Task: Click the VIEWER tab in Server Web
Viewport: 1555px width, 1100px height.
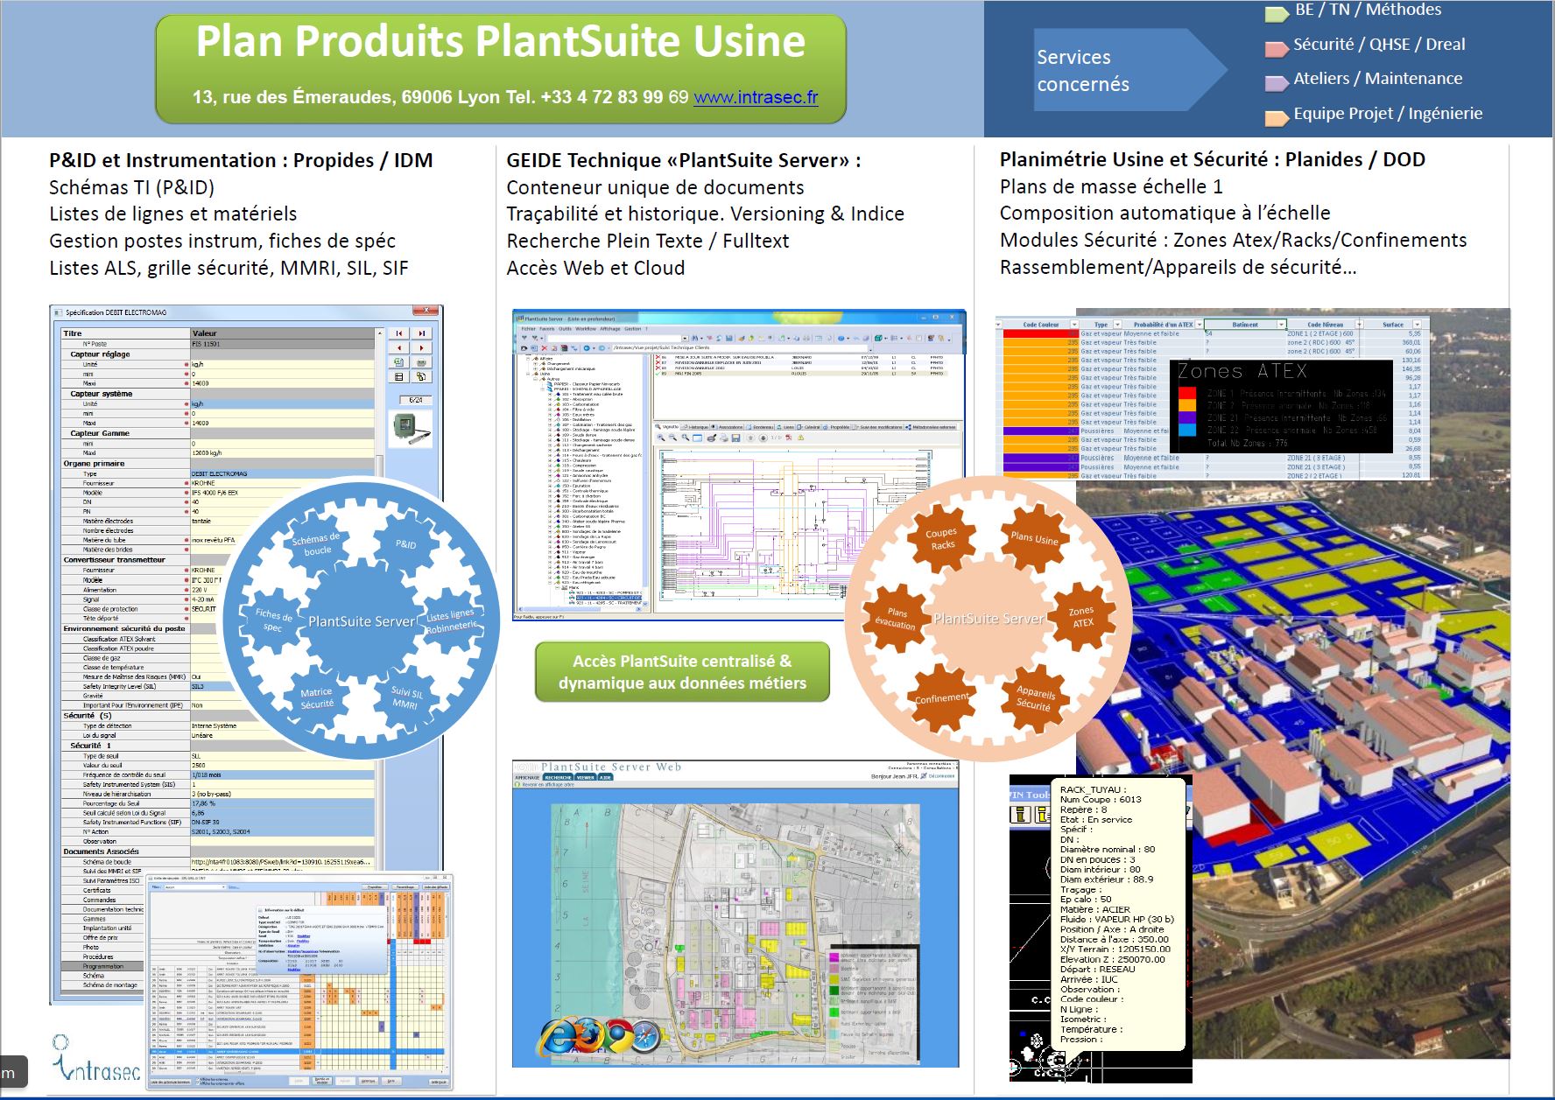Action: (x=585, y=777)
